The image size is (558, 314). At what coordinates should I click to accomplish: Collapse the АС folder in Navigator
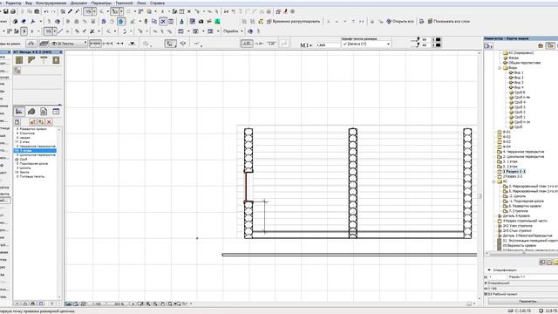click(x=494, y=181)
